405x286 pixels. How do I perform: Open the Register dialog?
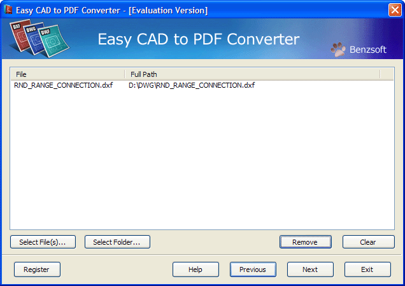coord(37,269)
